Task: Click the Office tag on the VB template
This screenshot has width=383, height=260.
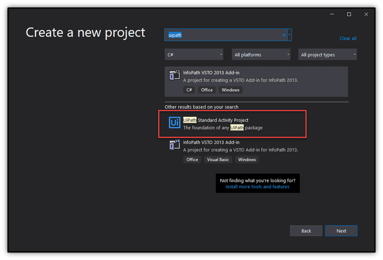Action: pyautogui.click(x=192, y=159)
